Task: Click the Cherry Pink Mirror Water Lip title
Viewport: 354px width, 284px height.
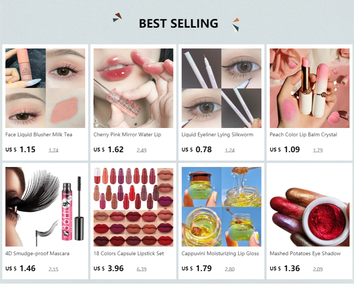Action: 127,134
